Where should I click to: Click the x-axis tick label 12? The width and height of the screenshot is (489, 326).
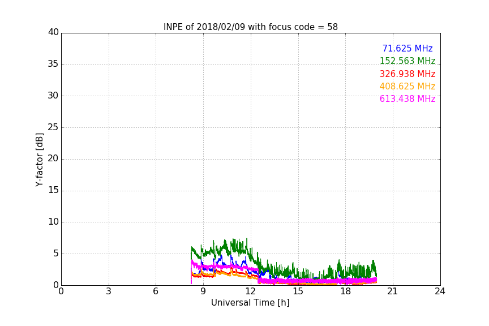[x=251, y=291]
